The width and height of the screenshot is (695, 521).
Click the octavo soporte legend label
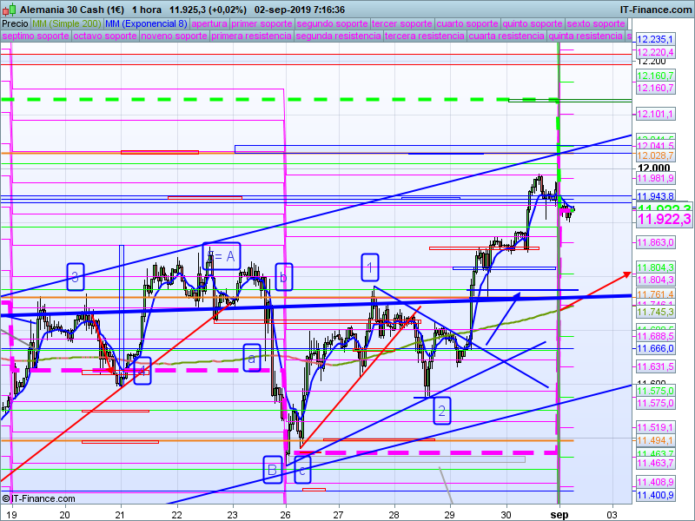[105, 36]
